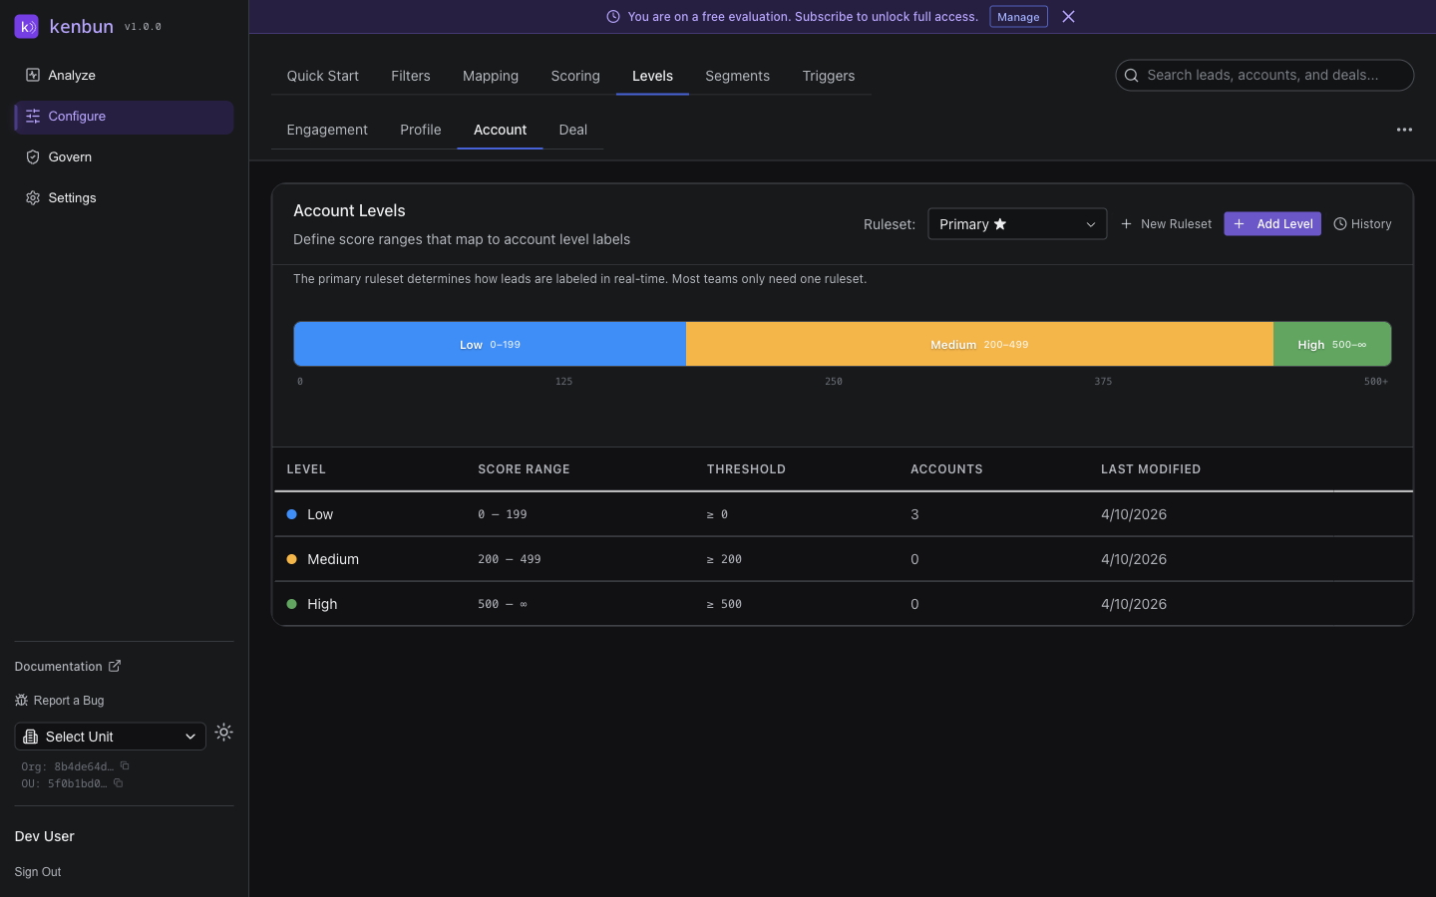Open the Engagement sub-tab
Screen dimensions: 1436x897
(x=327, y=130)
